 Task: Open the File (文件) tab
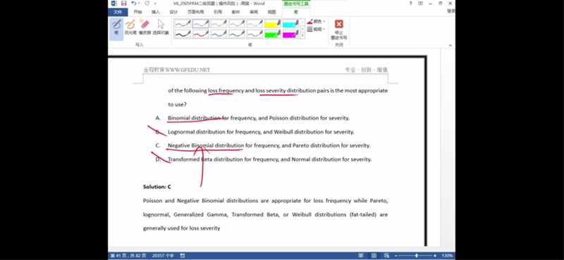coord(118,12)
